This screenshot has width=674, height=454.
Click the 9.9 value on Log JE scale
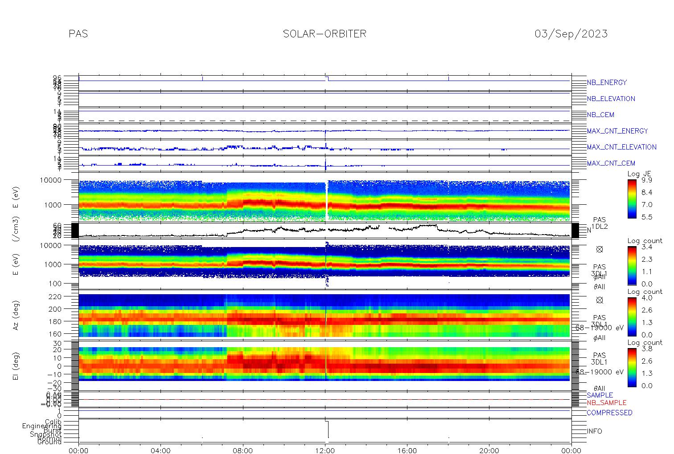[x=646, y=180]
